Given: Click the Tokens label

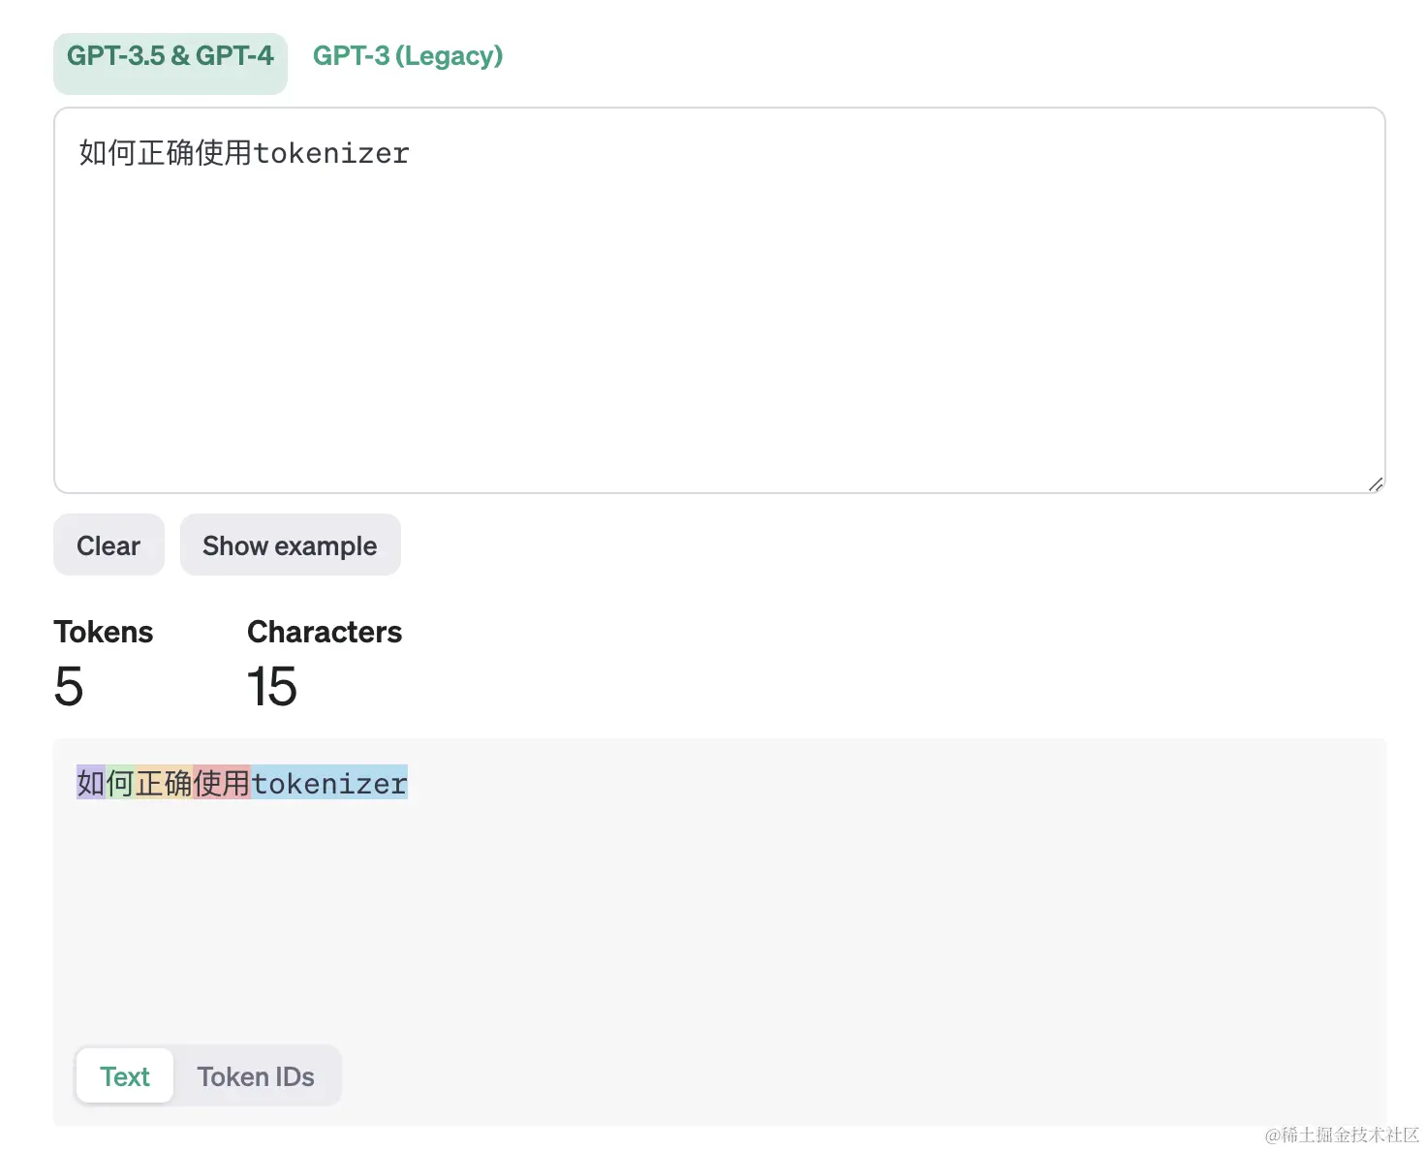Looking at the screenshot, I should (104, 632).
